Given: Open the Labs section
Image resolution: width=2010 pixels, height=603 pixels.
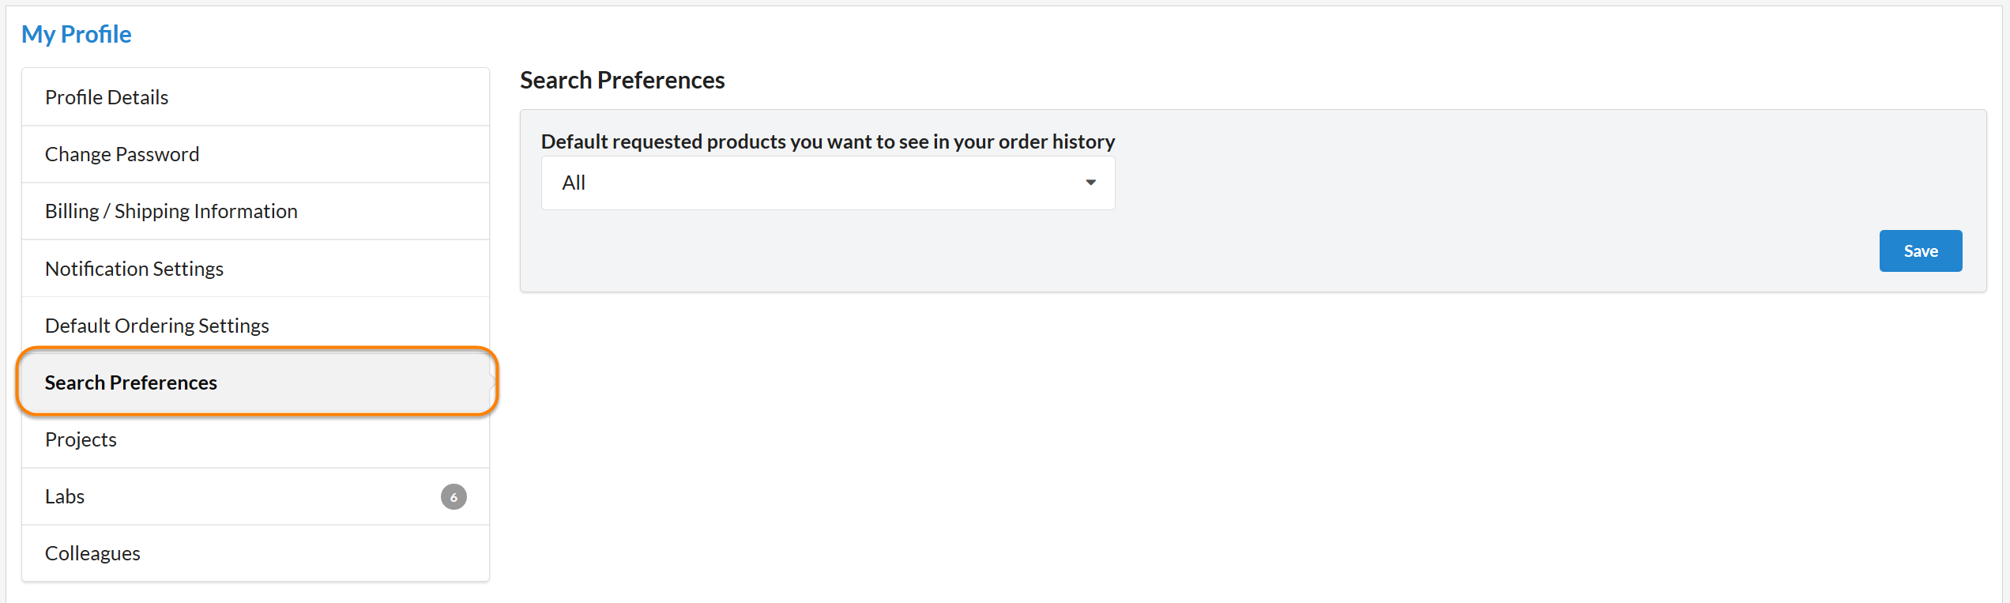Looking at the screenshot, I should [65, 496].
